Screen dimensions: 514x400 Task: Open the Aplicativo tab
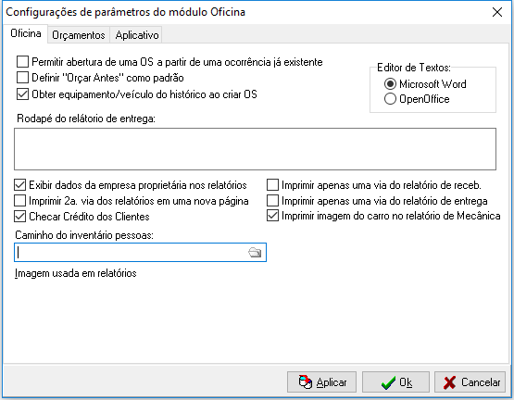coord(137,35)
